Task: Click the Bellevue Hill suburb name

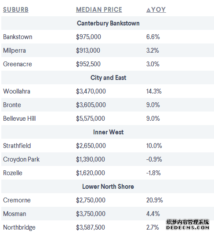Action: [19, 119]
